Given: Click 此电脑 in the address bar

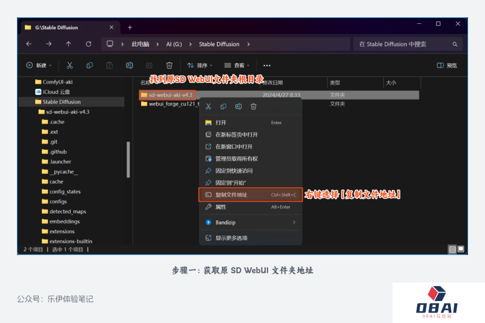Looking at the screenshot, I should [140, 44].
